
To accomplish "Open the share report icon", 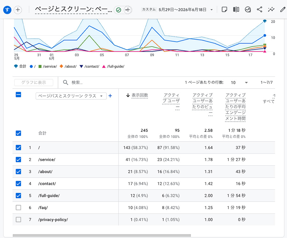I will point(259,10).
